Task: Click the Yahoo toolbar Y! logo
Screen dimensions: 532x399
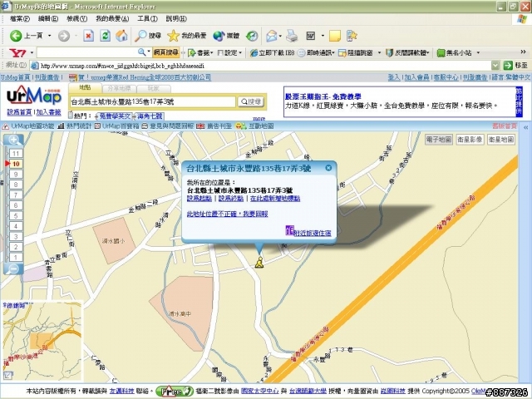Action: click(16, 52)
